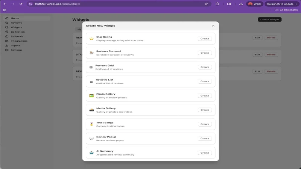The height and width of the screenshot is (169, 301).
Task: Create a Reviews Grid widget
Action: tap(205, 67)
